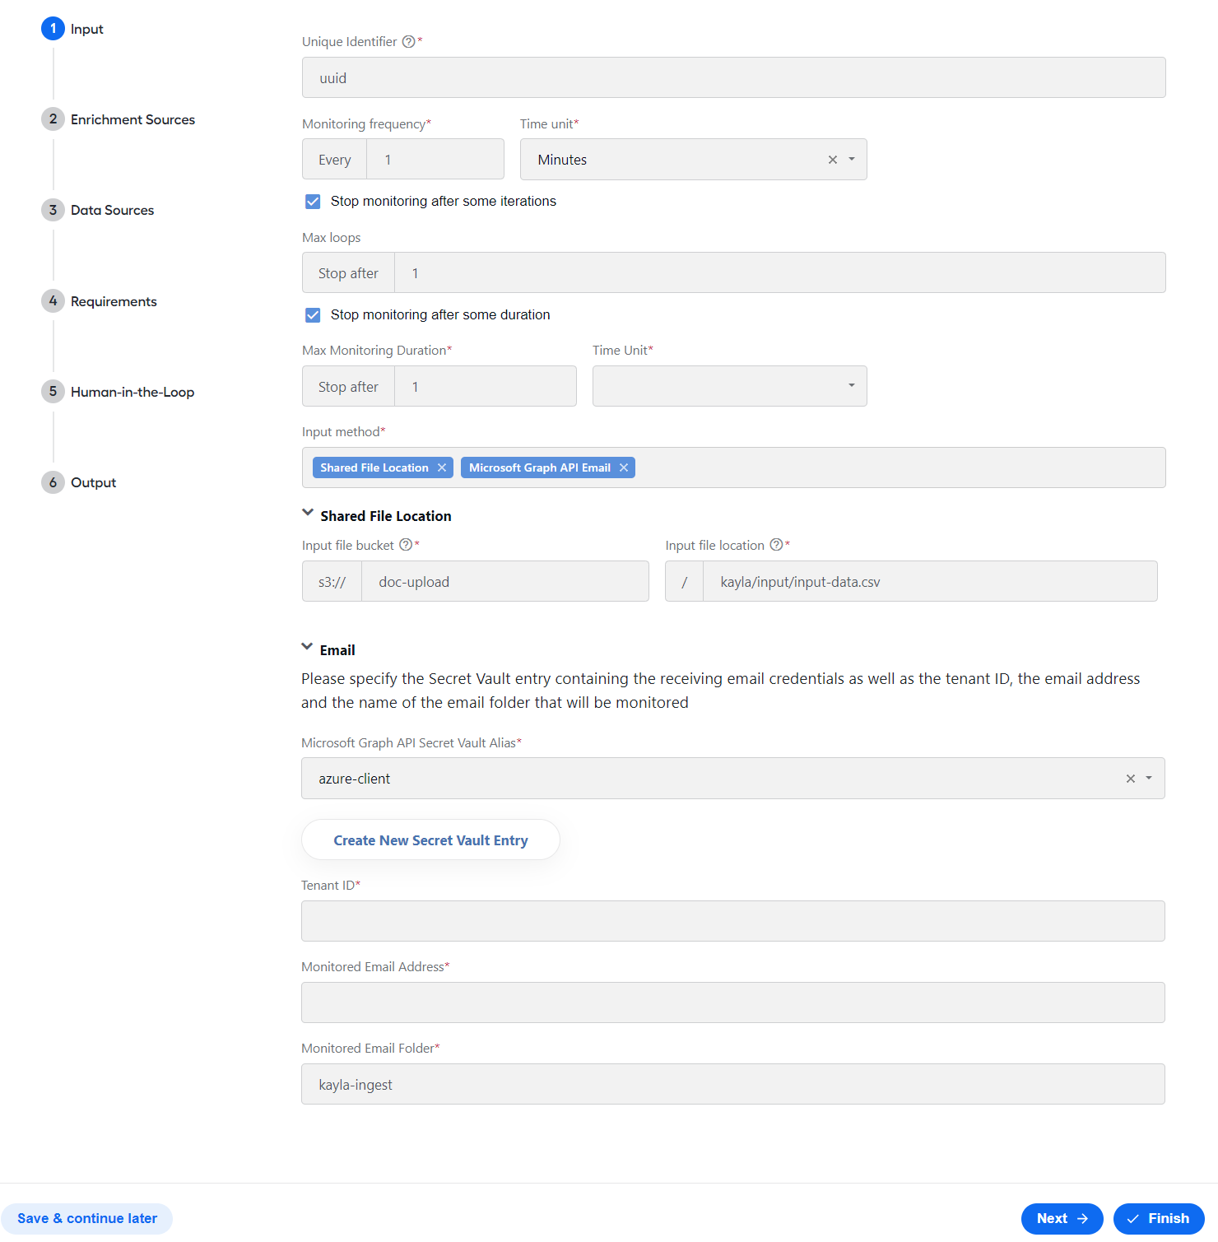
Task: Click the step 2 Enrichment Sources circle
Action: 53,119
